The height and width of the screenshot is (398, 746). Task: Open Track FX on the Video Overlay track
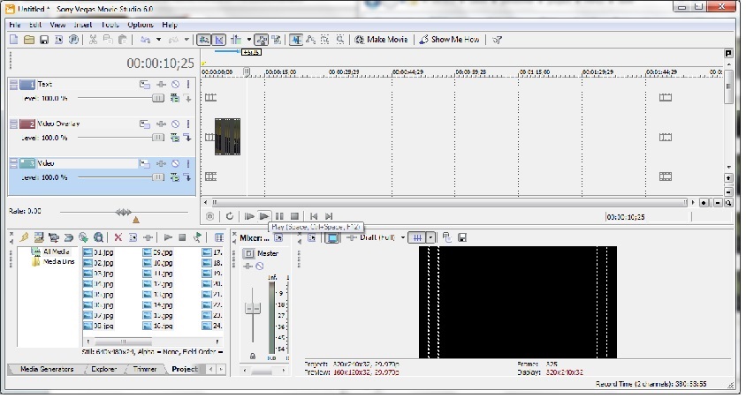coord(161,124)
